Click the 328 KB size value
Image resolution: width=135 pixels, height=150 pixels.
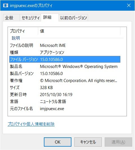pos(46,88)
